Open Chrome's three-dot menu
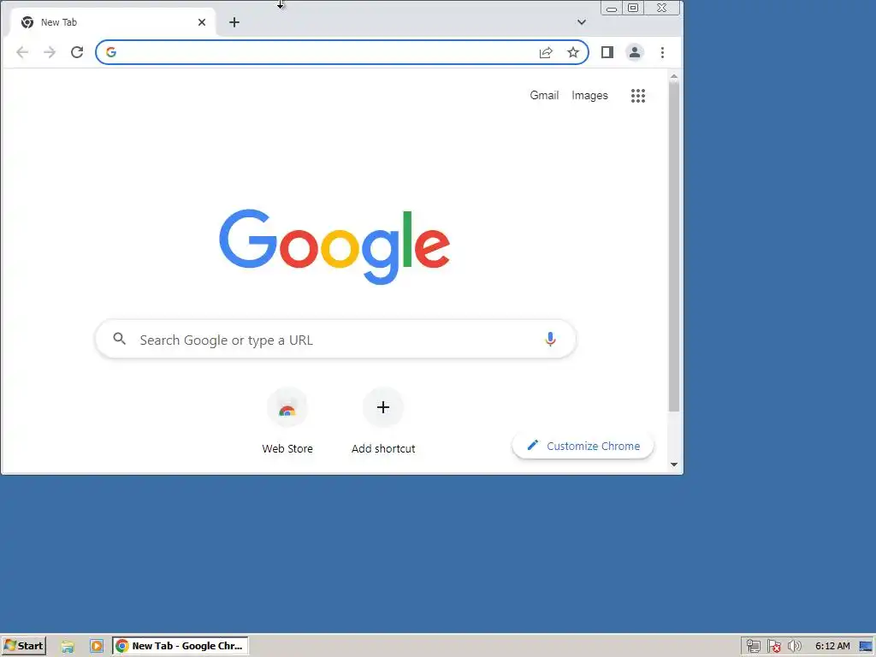Screen dimensions: 876x657 coord(663,52)
